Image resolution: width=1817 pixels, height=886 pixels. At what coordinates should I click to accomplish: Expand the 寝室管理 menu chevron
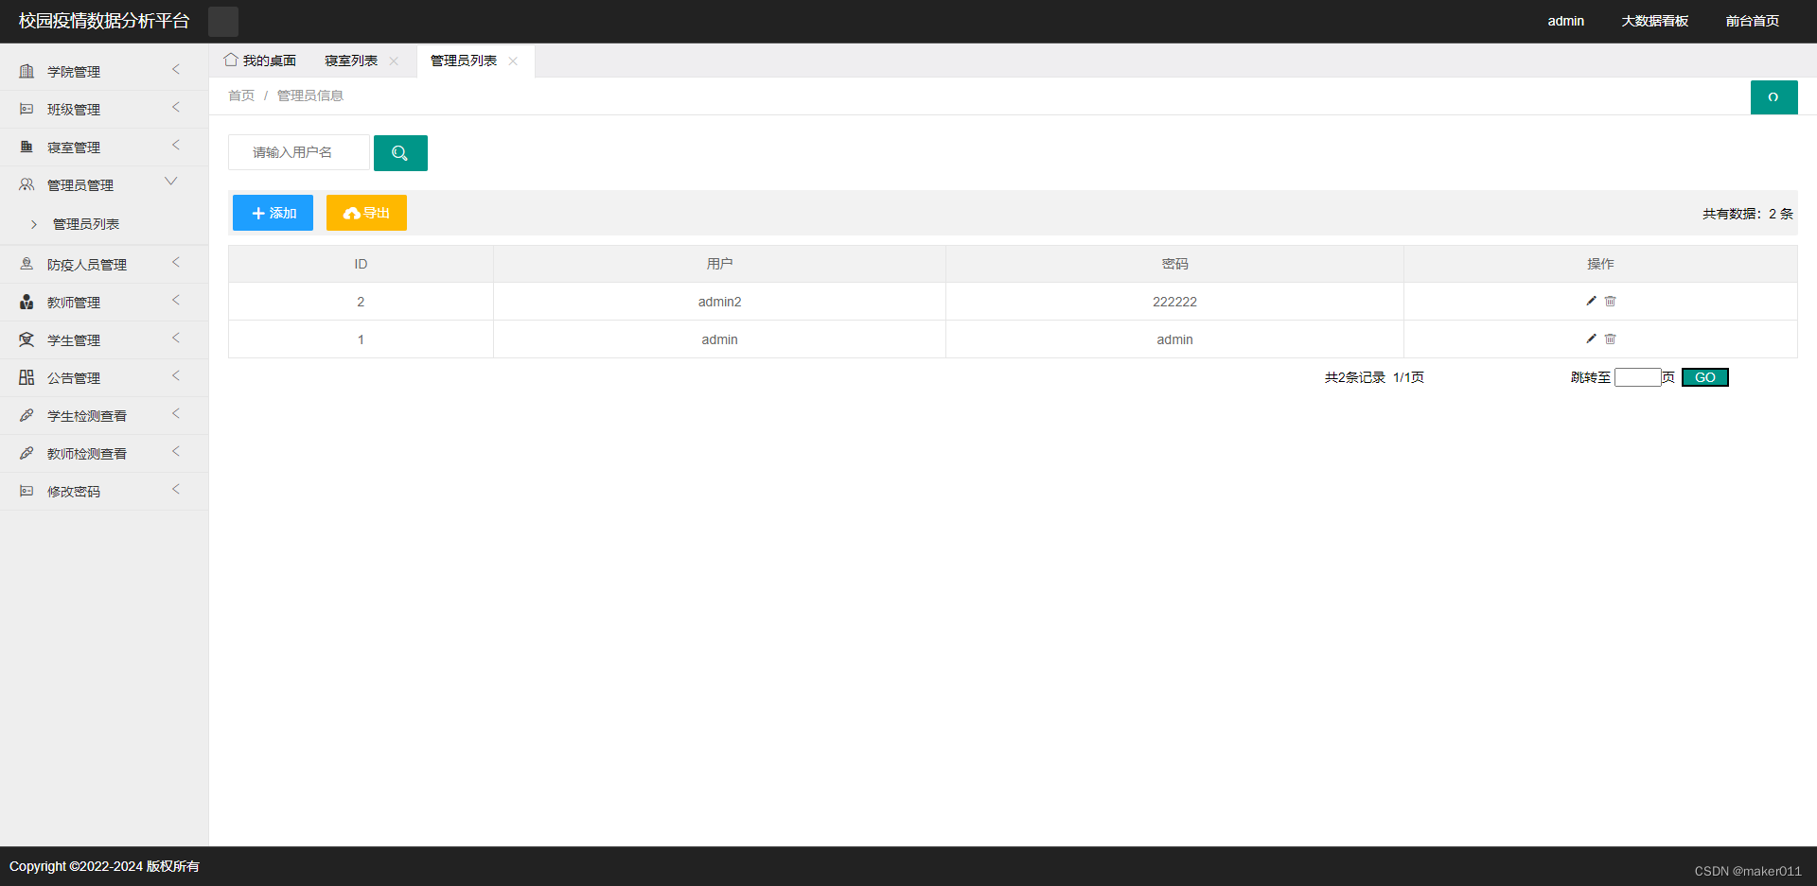click(176, 146)
